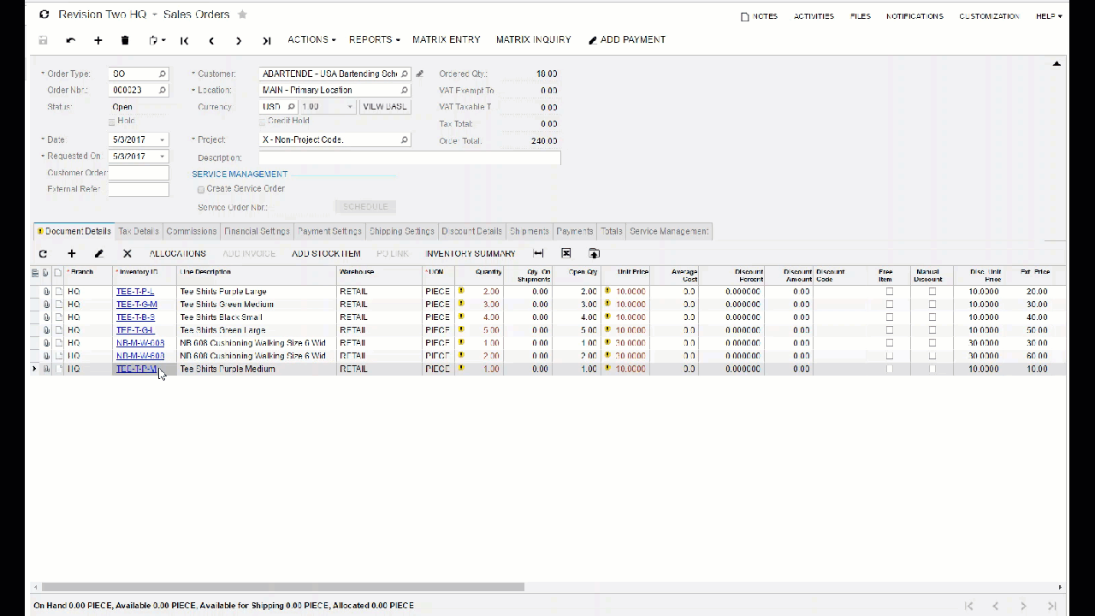Enable the Hold checkbox
Image resolution: width=1095 pixels, height=616 pixels.
[x=112, y=121]
